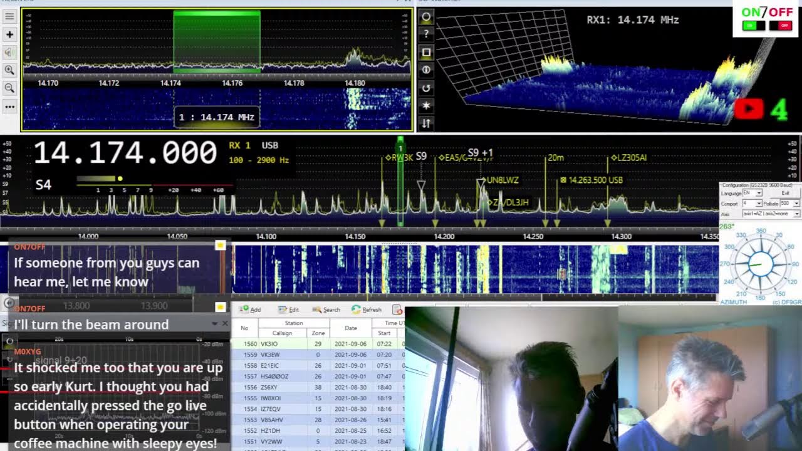Click the No column header
This screenshot has height=451, width=802.
pyautogui.click(x=244, y=328)
